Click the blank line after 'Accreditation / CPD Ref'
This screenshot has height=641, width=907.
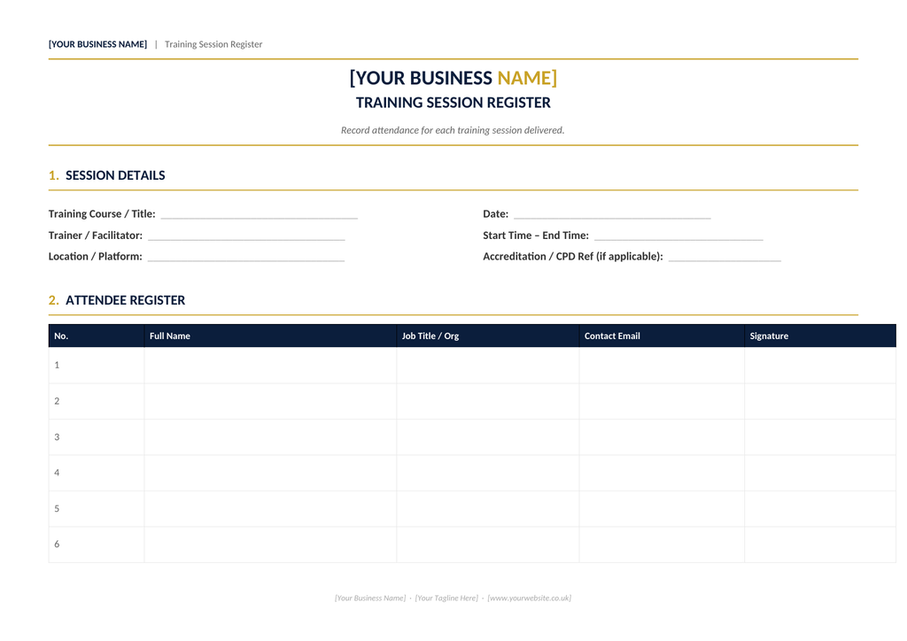click(x=725, y=259)
